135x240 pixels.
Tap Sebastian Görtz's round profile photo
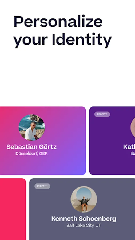tap(32, 127)
